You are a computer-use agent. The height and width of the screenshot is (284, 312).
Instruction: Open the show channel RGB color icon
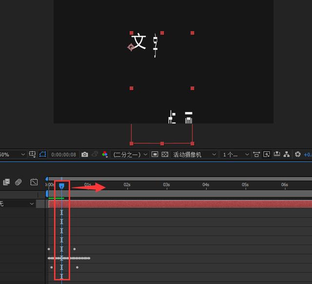105,154
